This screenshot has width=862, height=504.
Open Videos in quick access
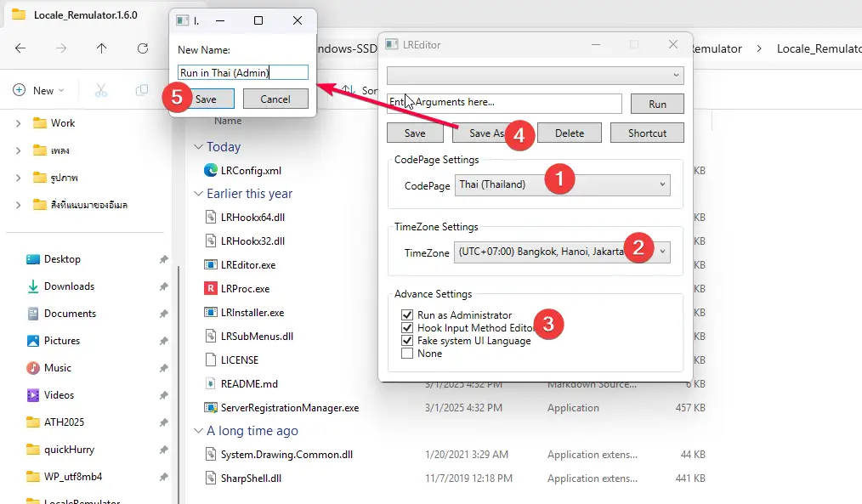(x=59, y=395)
